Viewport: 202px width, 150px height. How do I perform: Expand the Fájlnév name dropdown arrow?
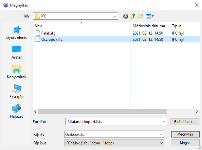click(161, 135)
